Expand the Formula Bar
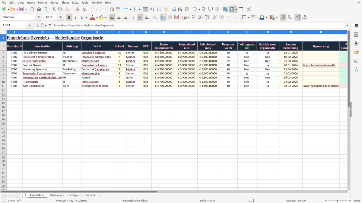Screen dimensions: 362x203 [x=348, y=25]
